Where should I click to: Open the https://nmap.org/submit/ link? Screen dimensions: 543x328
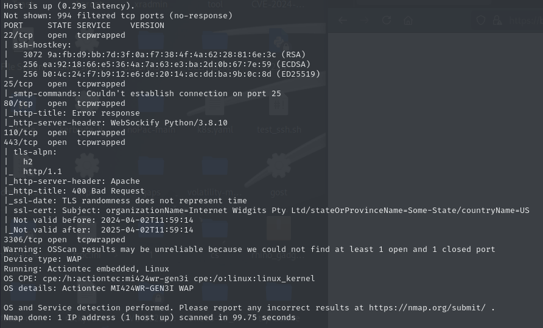coord(427,307)
